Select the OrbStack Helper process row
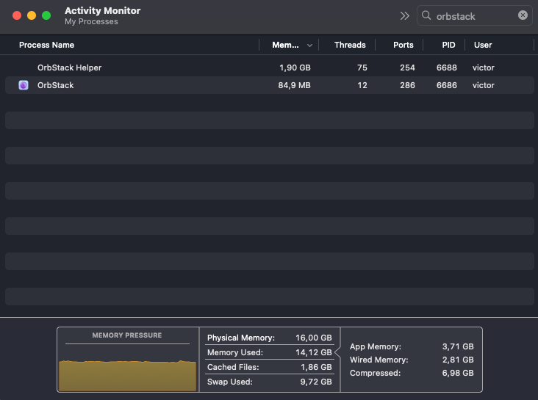 [x=269, y=68]
